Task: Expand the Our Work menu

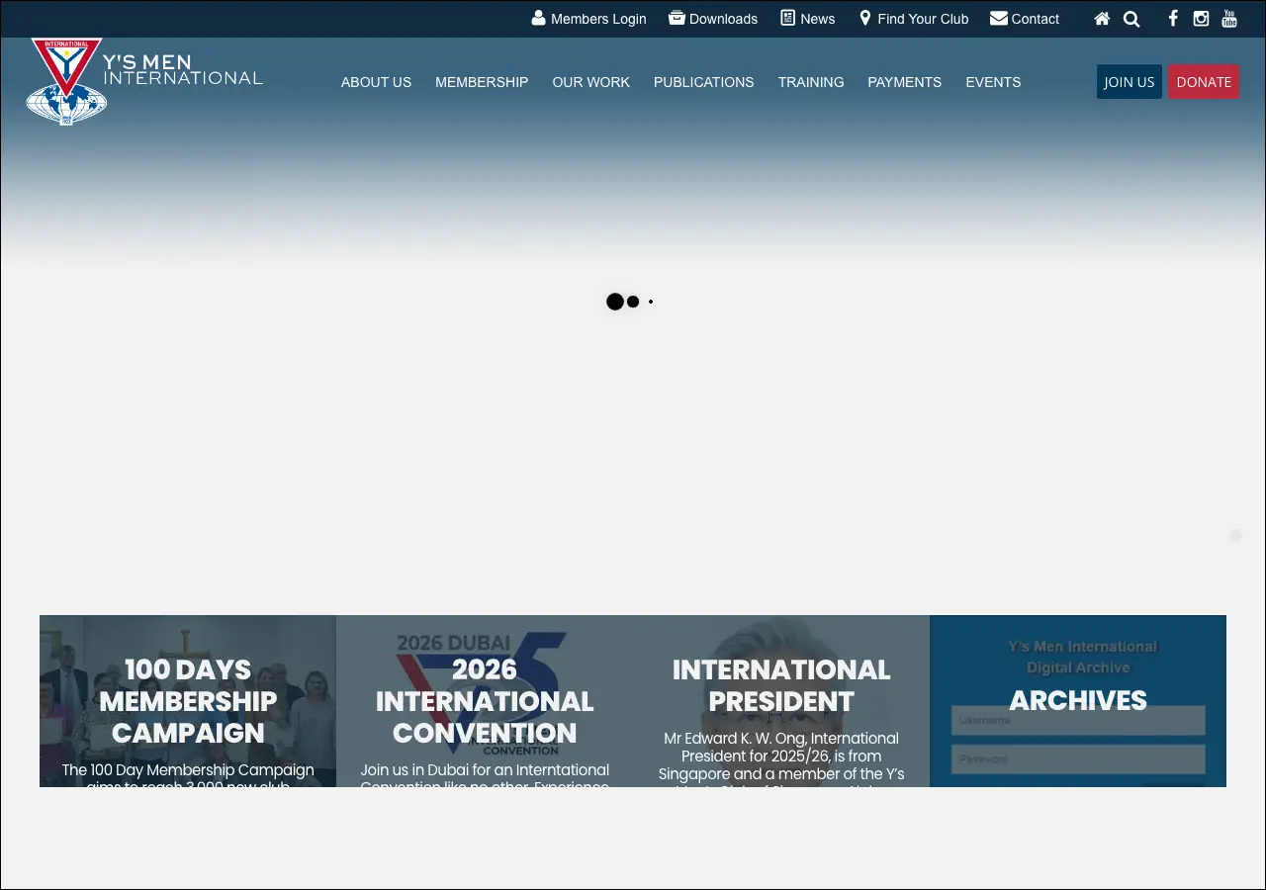Action: click(590, 82)
